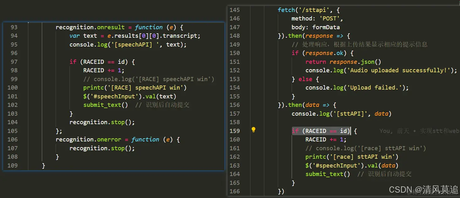Viewport: 460px width, 198px height.
Task: Click 'body: formData' on line 147
Action: tap(316, 27)
